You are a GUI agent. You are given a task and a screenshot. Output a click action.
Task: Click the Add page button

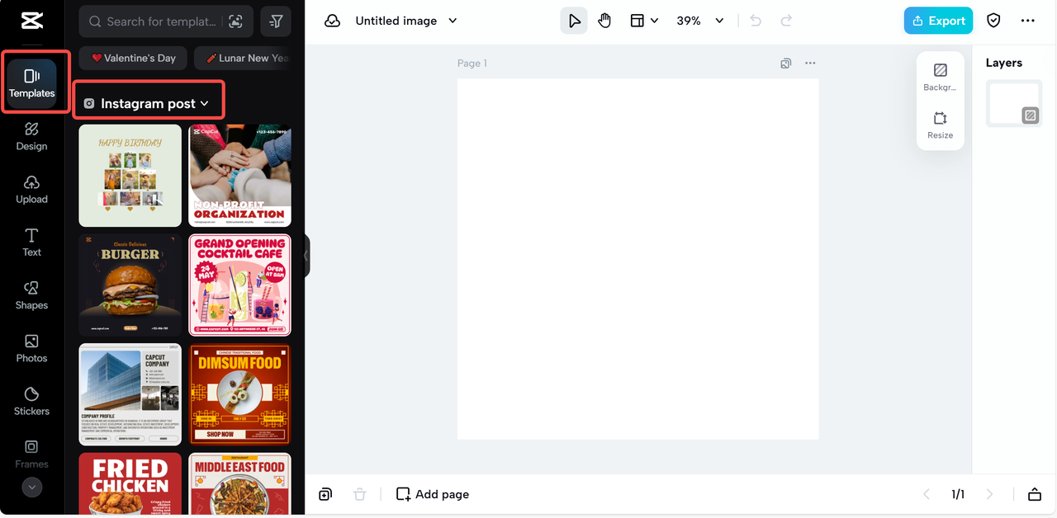pyautogui.click(x=433, y=494)
